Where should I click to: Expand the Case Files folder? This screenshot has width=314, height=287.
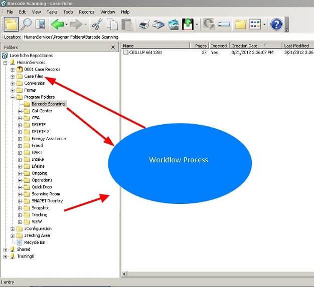(x=13, y=77)
